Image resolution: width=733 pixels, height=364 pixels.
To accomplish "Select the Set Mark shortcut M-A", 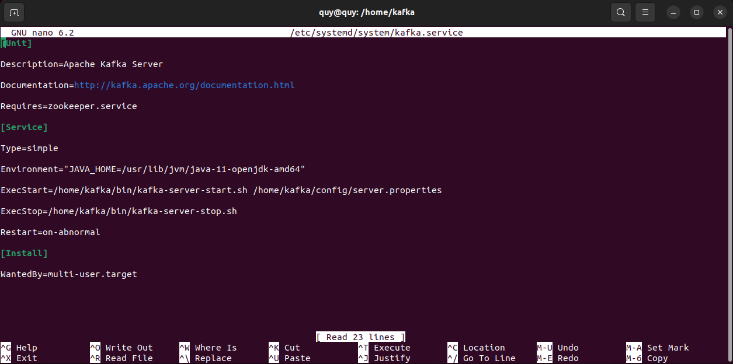I will 634,348.
